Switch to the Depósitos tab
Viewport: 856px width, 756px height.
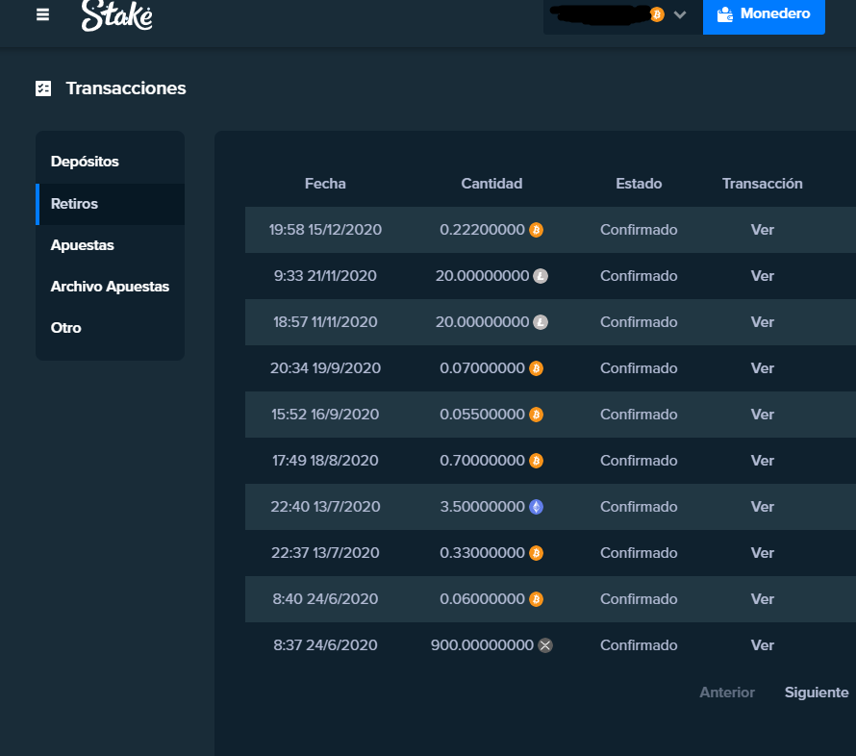click(x=85, y=162)
